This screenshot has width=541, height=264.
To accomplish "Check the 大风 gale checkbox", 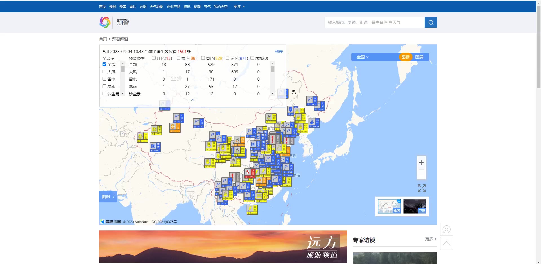I will pyautogui.click(x=104, y=72).
